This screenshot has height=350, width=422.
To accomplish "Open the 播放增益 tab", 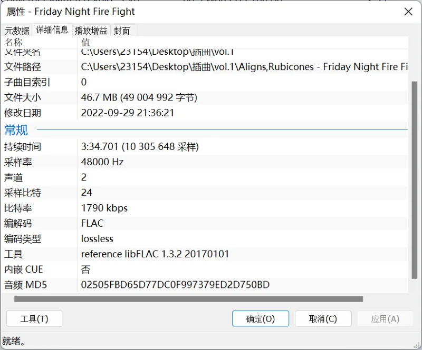I will coord(91,31).
